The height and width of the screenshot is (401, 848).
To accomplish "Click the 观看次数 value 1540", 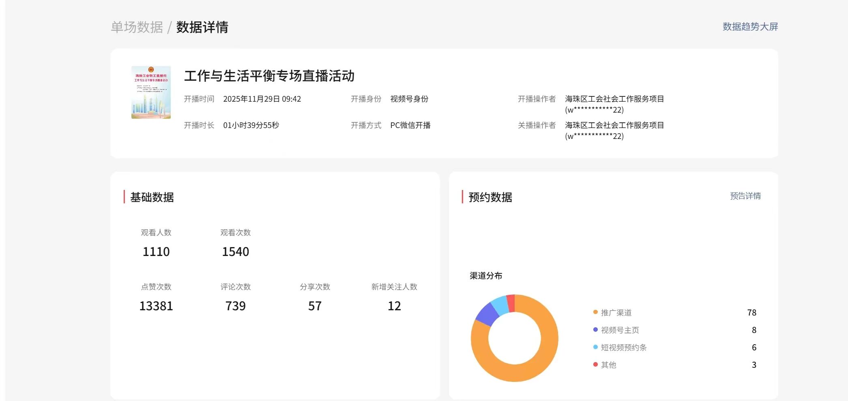I will coord(235,252).
